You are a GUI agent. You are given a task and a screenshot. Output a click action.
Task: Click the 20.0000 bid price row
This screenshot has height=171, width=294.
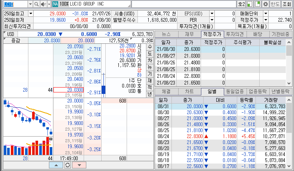(x=75, y=101)
